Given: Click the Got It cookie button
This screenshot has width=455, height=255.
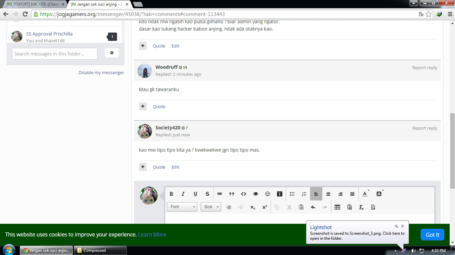Looking at the screenshot, I should click(x=433, y=235).
